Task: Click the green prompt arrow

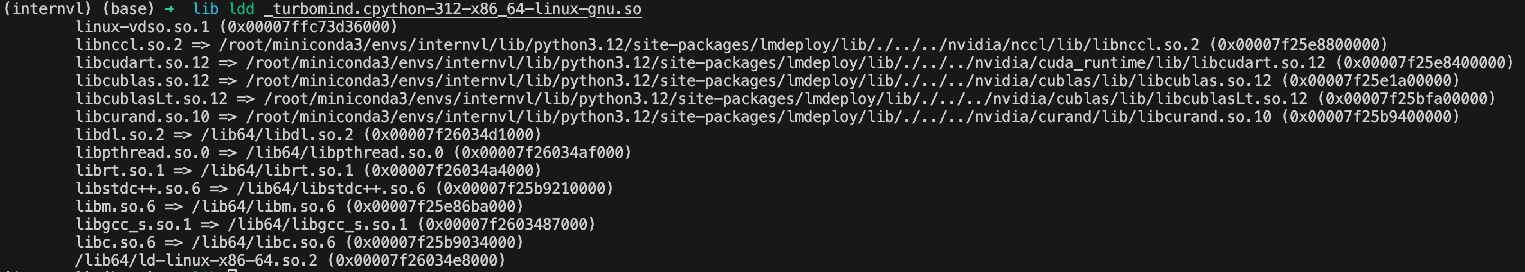Action: [169, 10]
